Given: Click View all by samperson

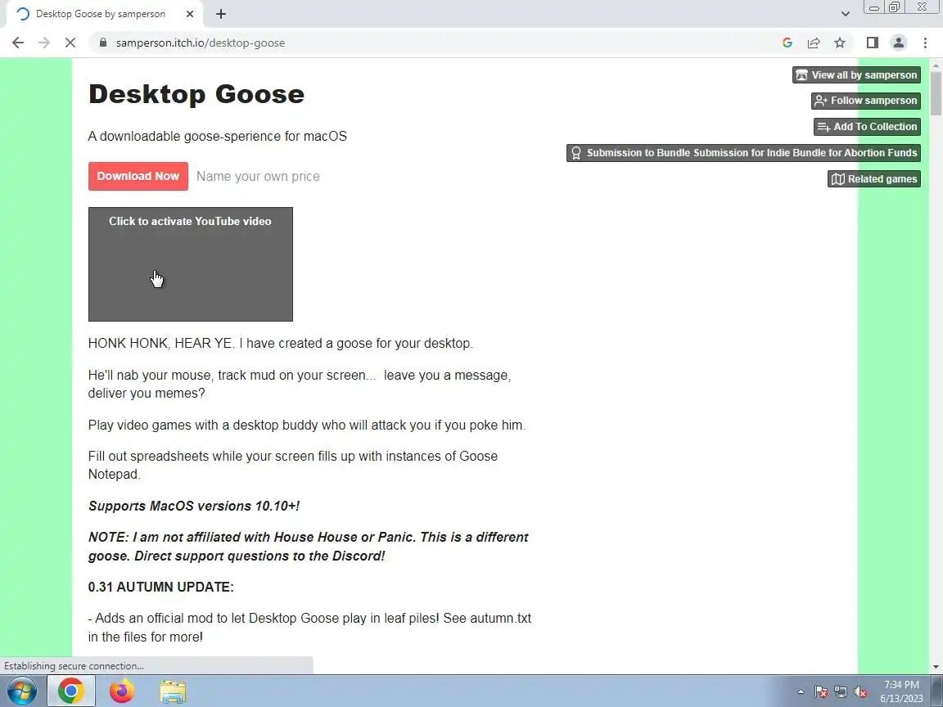Looking at the screenshot, I should tap(856, 75).
